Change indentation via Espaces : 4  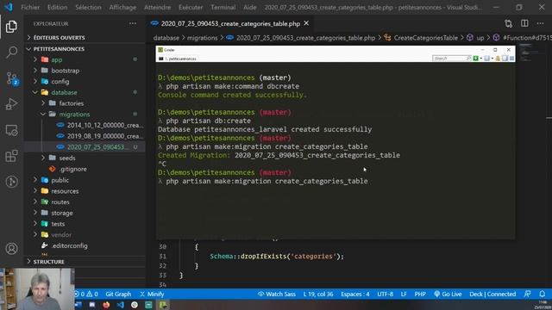354,294
